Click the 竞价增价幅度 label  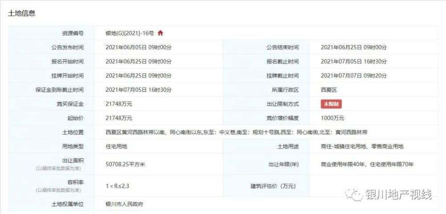(x=283, y=118)
